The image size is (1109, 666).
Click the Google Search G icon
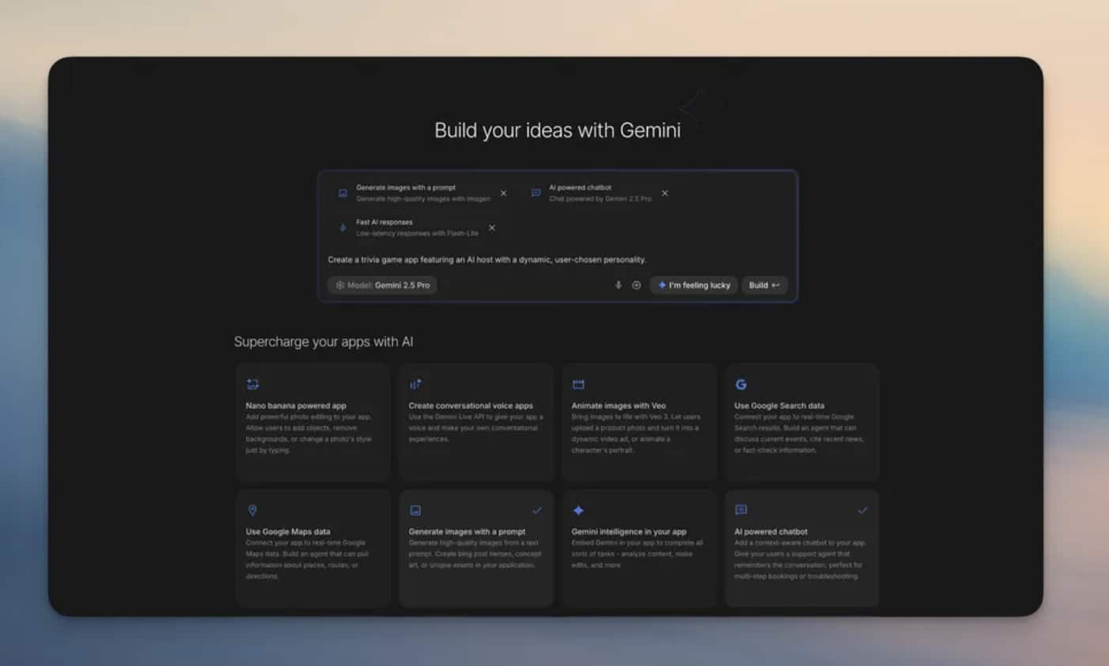point(741,384)
